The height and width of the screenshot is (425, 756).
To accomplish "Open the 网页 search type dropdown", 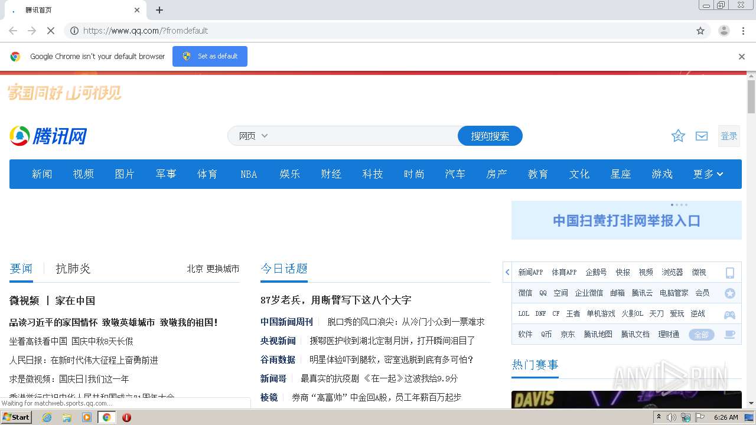I will (x=253, y=136).
